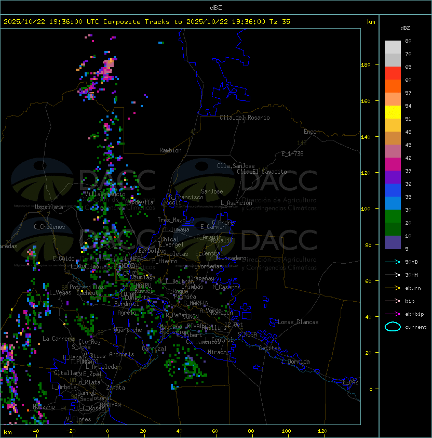Click the red 60 dBZ color swatch

coord(393,73)
